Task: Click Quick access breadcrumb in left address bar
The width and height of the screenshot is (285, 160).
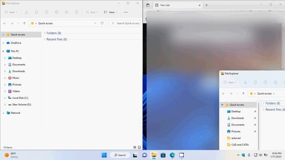Action: pyautogui.click(x=45, y=23)
